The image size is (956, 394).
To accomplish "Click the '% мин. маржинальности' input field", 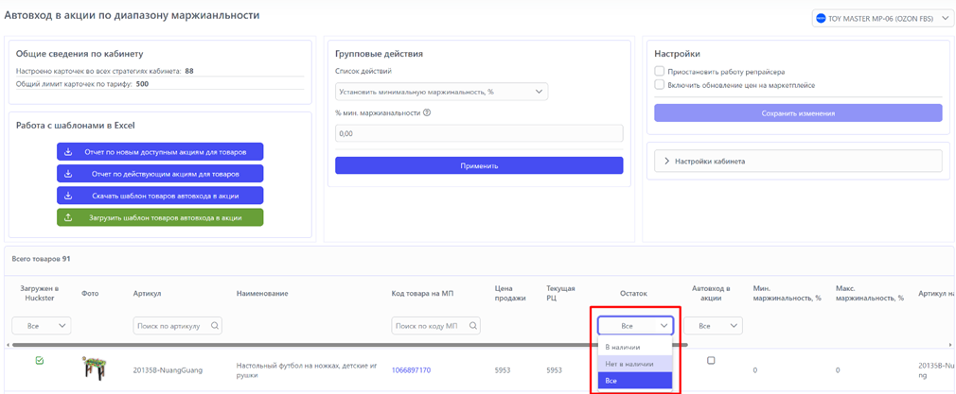I will 478,133.
